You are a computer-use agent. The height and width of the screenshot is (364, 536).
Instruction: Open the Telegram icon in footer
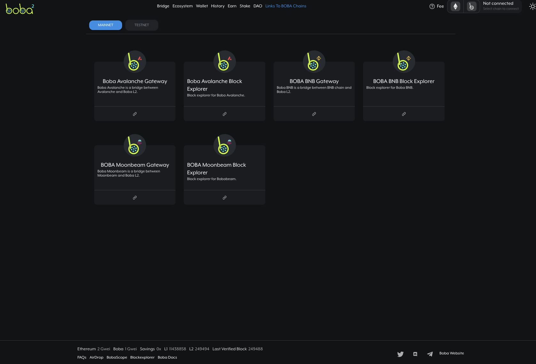(x=430, y=354)
